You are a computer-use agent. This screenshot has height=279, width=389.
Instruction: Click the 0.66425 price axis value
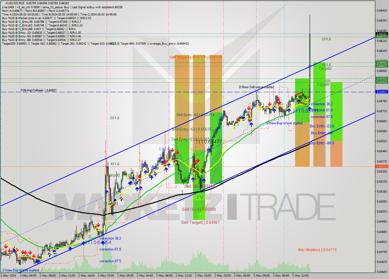coord(382,11)
